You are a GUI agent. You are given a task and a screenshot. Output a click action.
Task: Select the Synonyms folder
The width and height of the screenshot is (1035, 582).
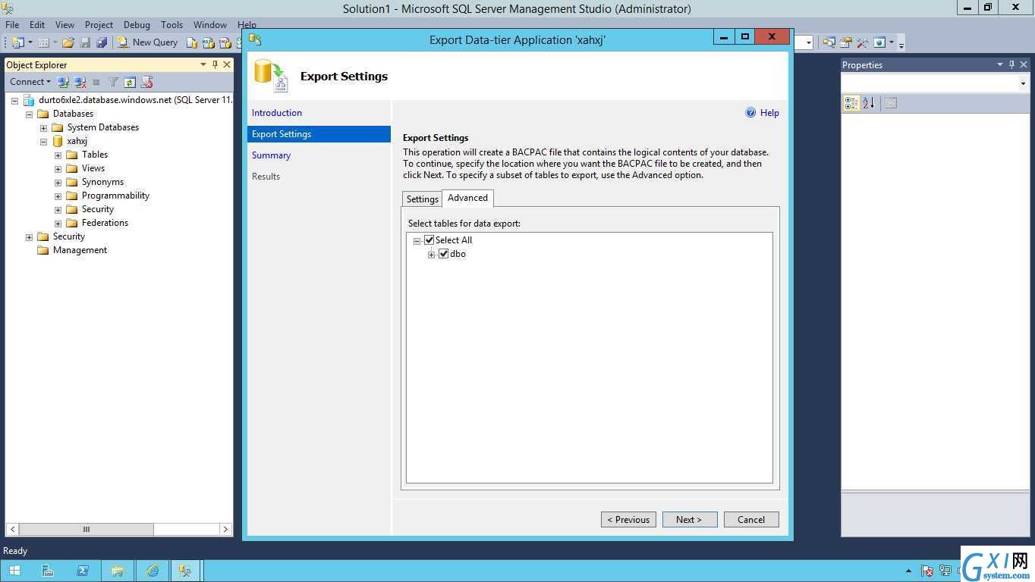tap(102, 182)
